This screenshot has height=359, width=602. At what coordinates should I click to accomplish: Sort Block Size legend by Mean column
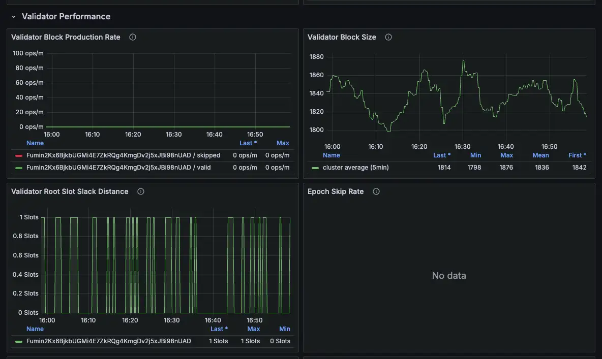coord(540,155)
